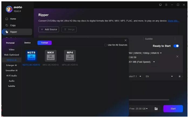
Task: Click the DVDFab mascot logo
Action: click(x=9, y=9)
